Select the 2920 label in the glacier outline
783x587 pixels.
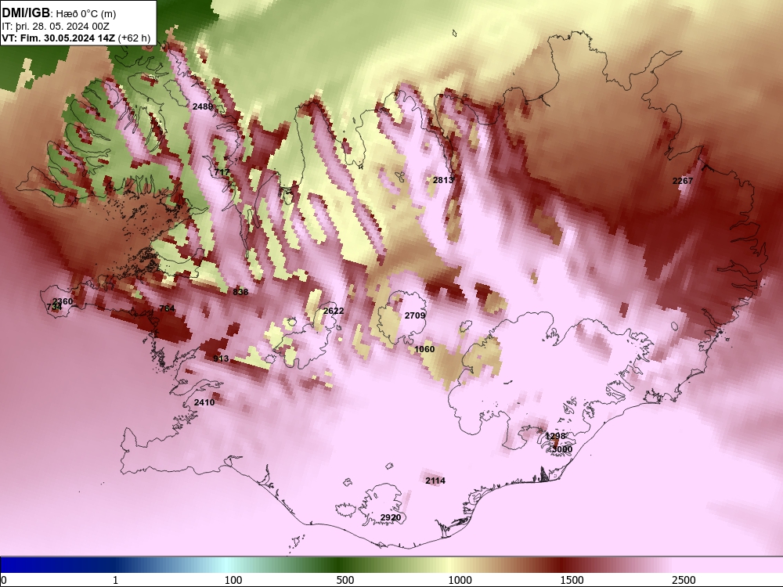pos(391,517)
